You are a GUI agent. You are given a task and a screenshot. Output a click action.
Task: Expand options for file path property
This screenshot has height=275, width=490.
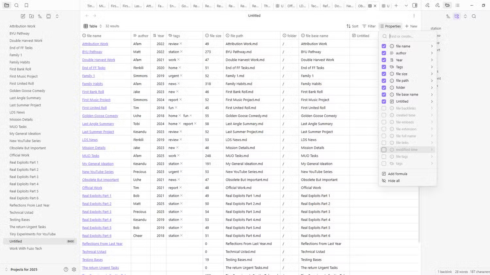click(432, 81)
